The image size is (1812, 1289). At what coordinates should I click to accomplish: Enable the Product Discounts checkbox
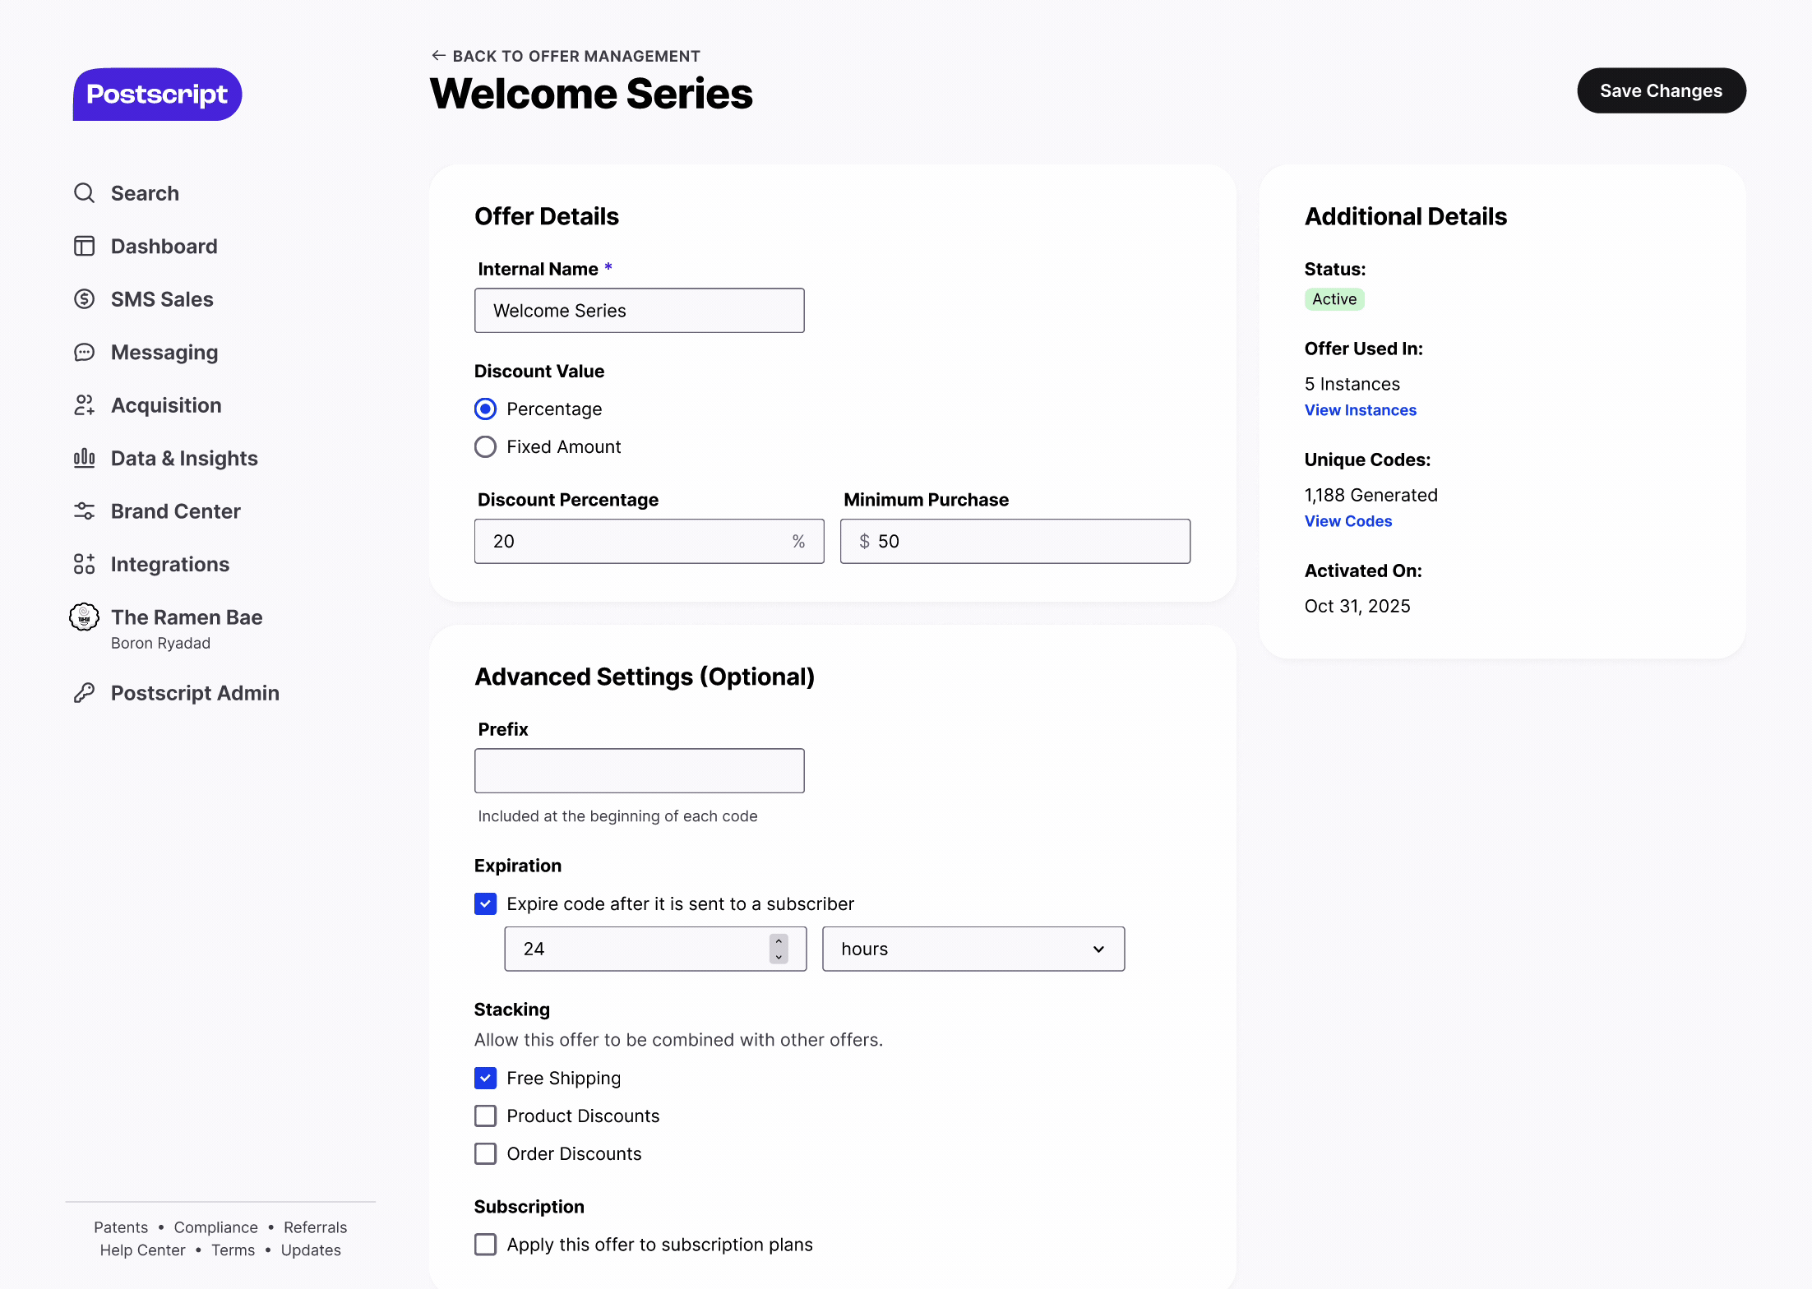(485, 1116)
